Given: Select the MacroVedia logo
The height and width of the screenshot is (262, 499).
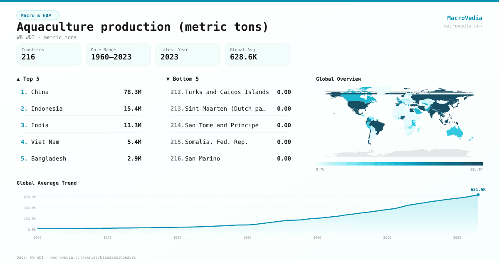Looking at the screenshot, I should (x=464, y=18).
